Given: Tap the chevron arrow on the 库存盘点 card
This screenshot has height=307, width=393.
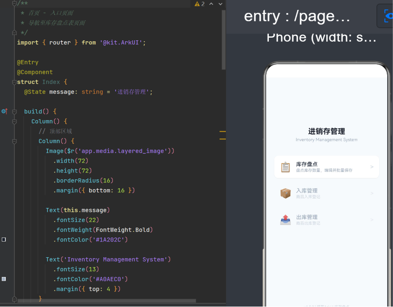Looking at the screenshot, I should pos(371,167).
